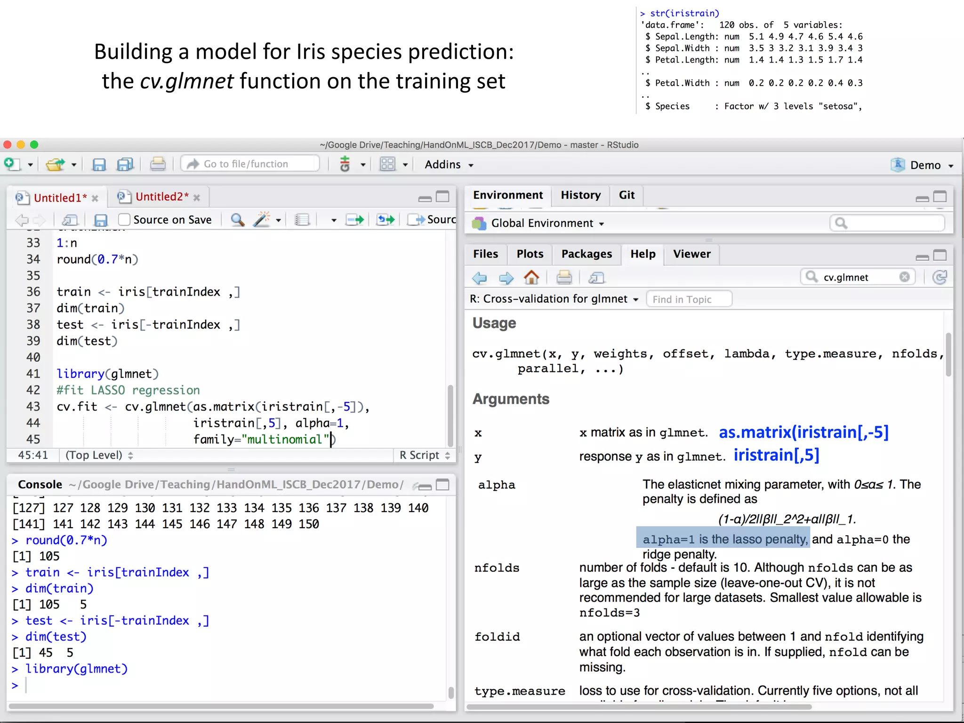Click the version control Git icon
The width and height of the screenshot is (964, 723).
click(x=345, y=164)
